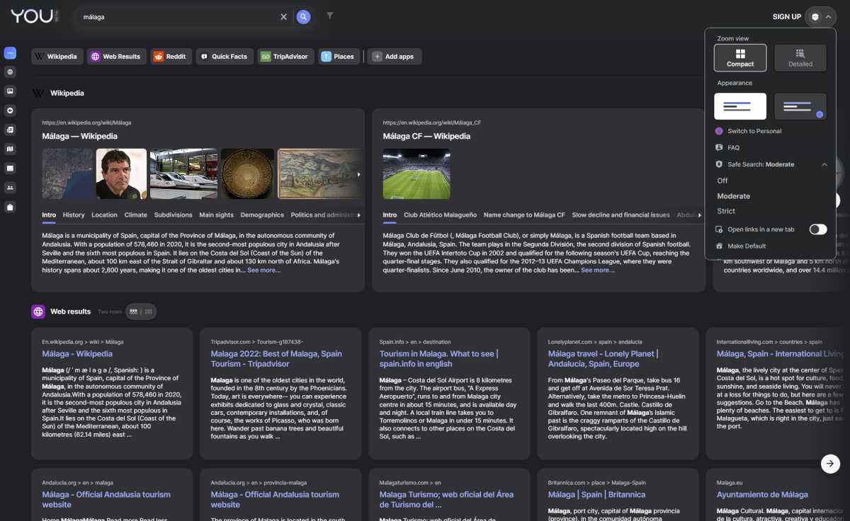
Task: Choose Compact zoom view
Action: [x=740, y=58]
